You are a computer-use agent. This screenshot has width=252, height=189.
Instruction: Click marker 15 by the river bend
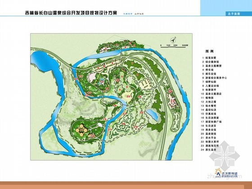click(104, 119)
